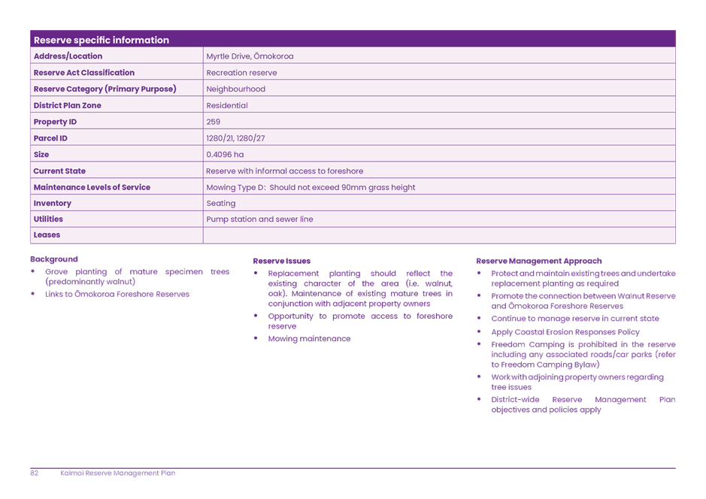
Task: Select the 'Recreation reserve' classification value
Action: tap(241, 73)
